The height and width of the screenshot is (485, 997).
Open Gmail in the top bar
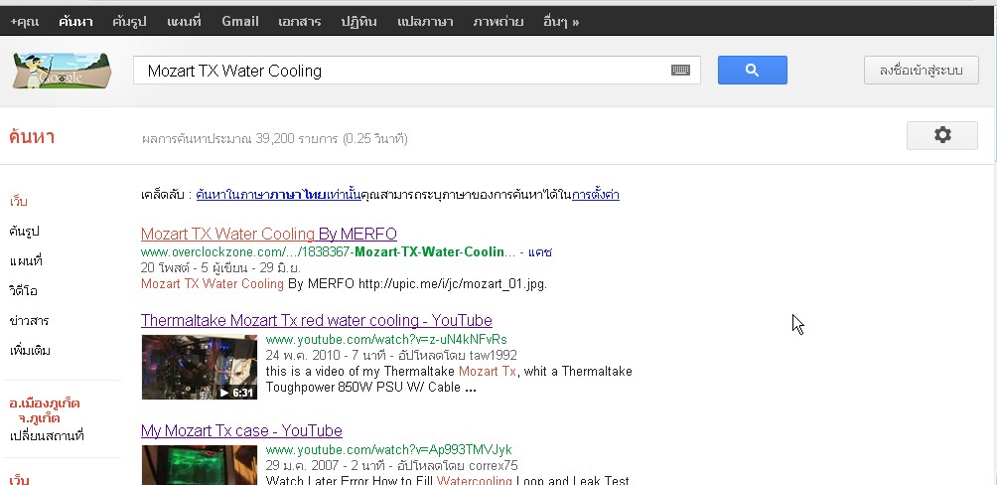(x=239, y=22)
